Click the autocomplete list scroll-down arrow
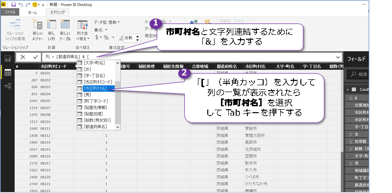Screen dimensions: 392x193 [x=118, y=127]
